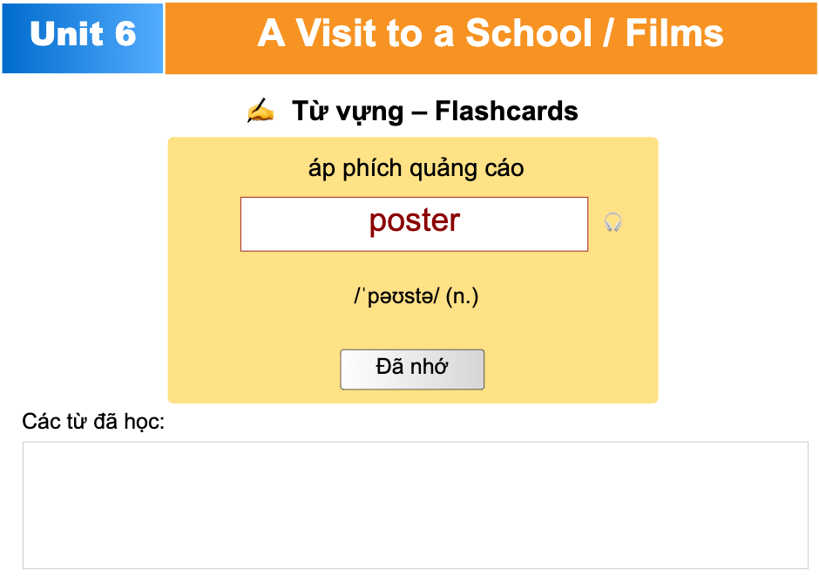Image resolution: width=819 pixels, height=576 pixels.
Task: Click inside the empty learned-words box
Action: coord(415,505)
